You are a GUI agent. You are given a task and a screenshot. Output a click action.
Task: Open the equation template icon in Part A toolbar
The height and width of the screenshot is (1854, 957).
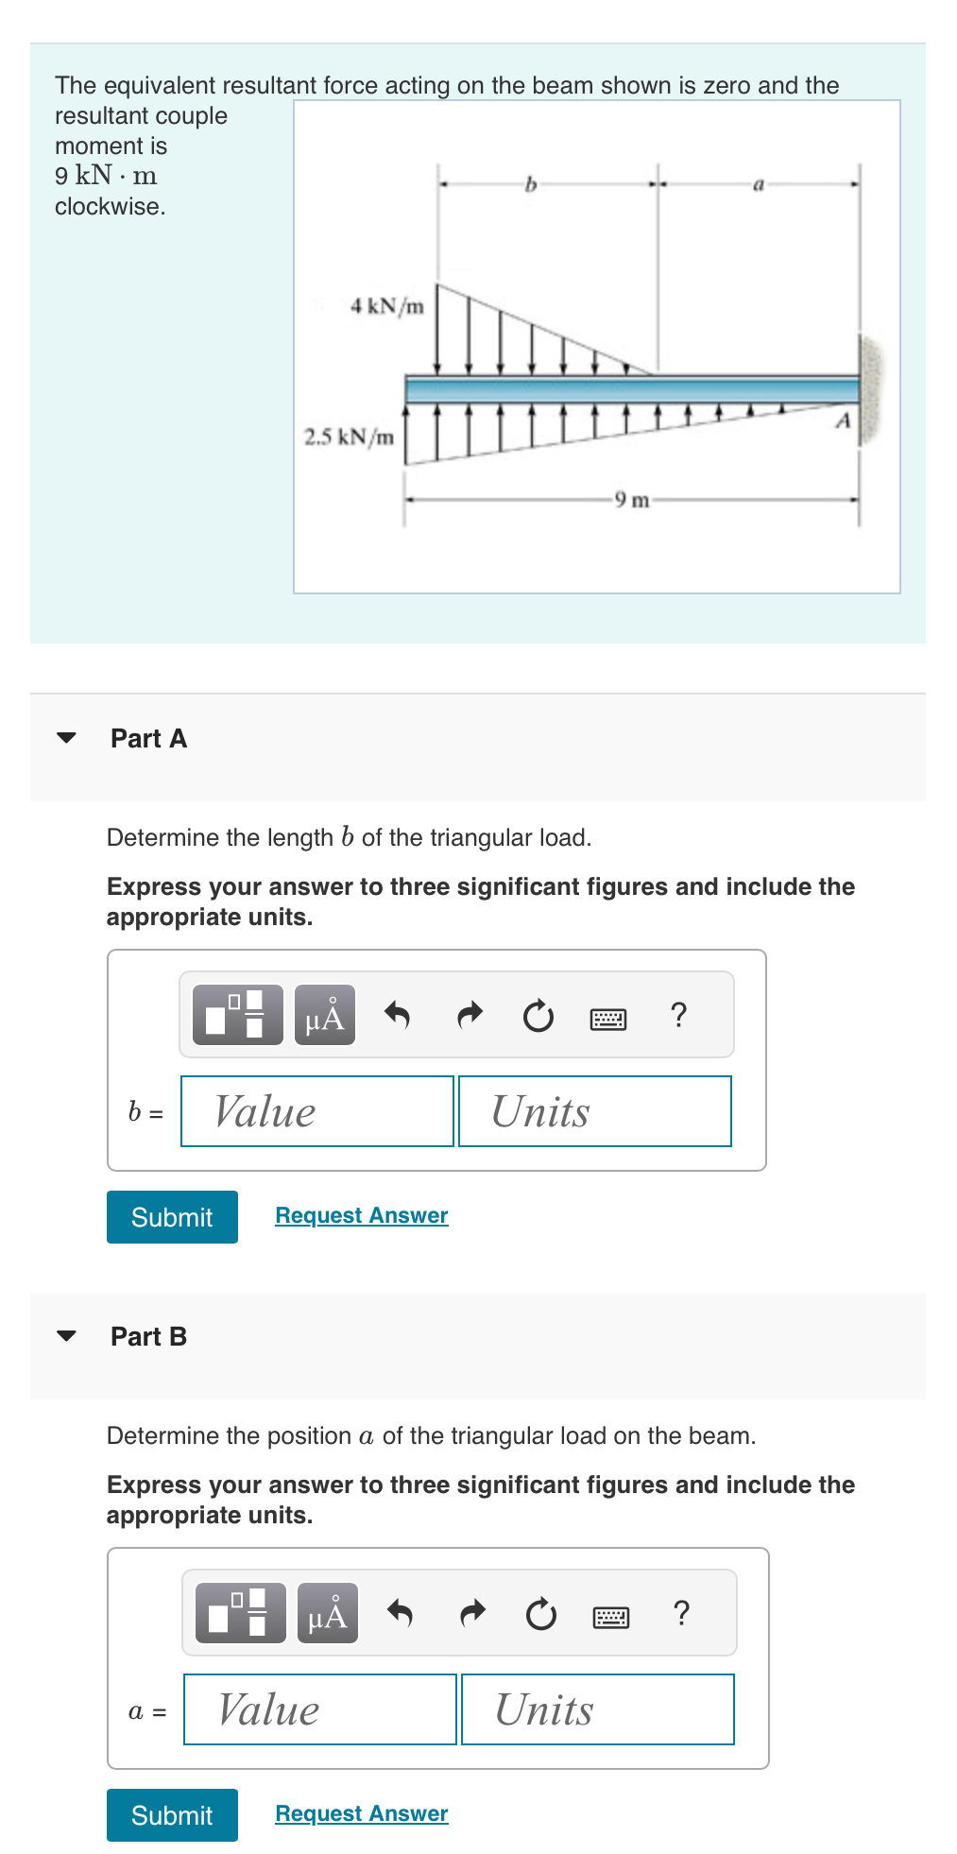pyautogui.click(x=237, y=1015)
